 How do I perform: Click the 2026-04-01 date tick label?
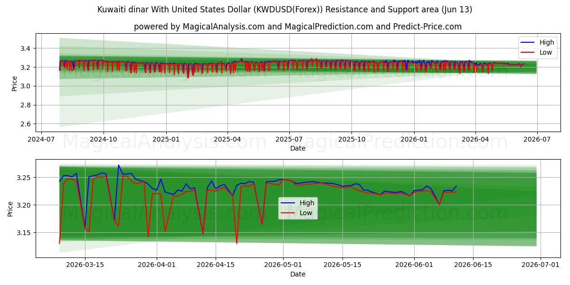tap(157, 266)
